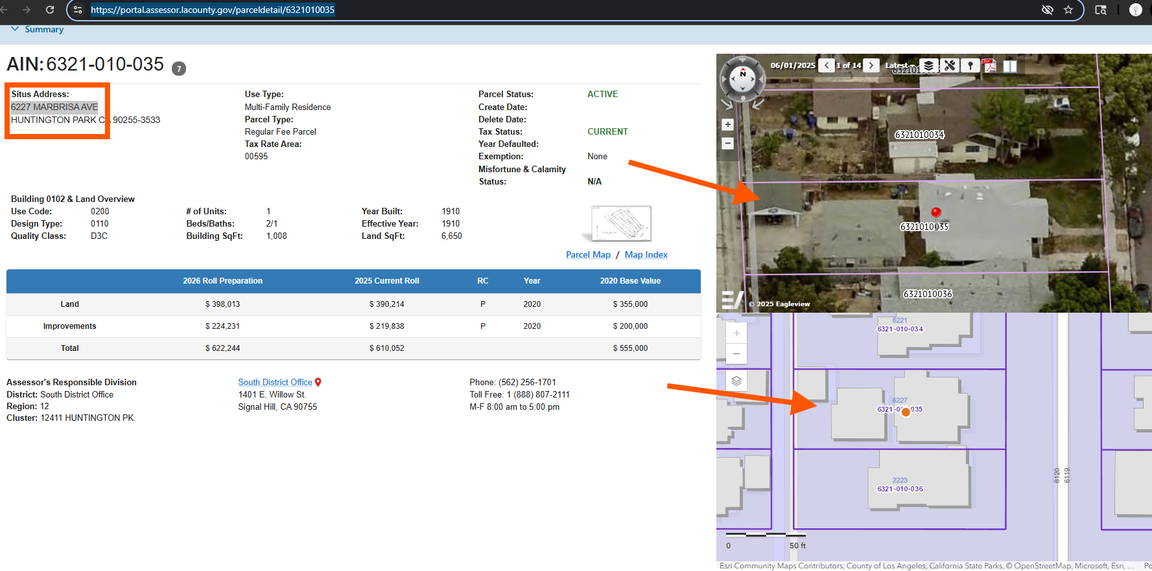Collapse the Summary section
The width and height of the screenshot is (1152, 571).
(x=16, y=29)
